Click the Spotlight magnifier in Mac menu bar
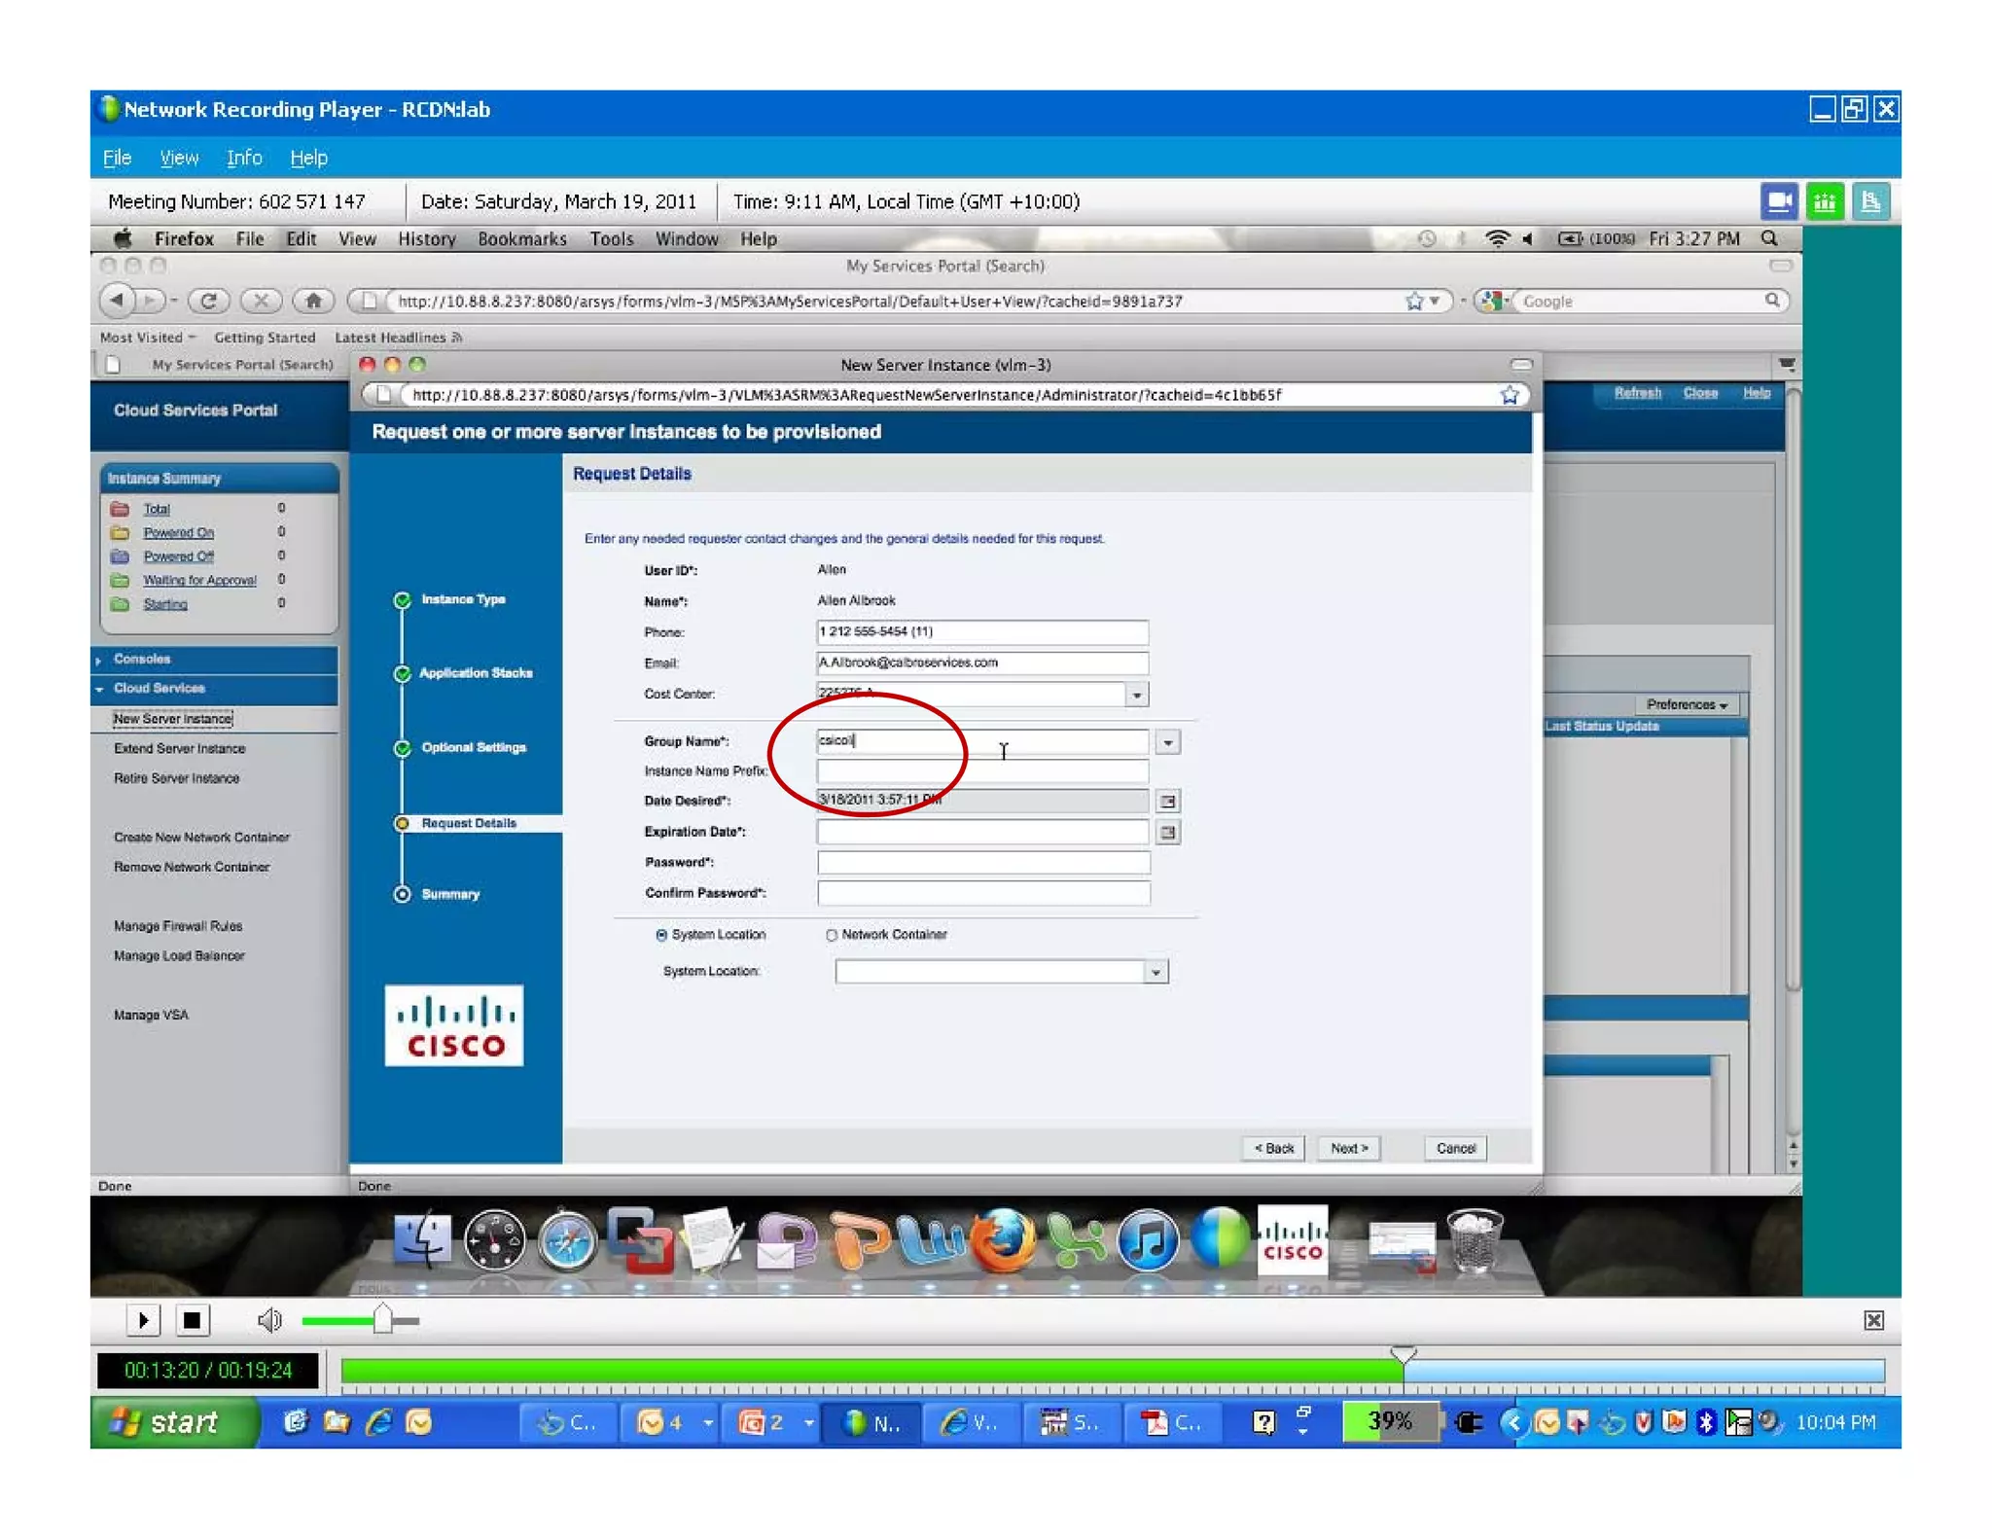This screenshot has width=1992, height=1539. (1769, 238)
